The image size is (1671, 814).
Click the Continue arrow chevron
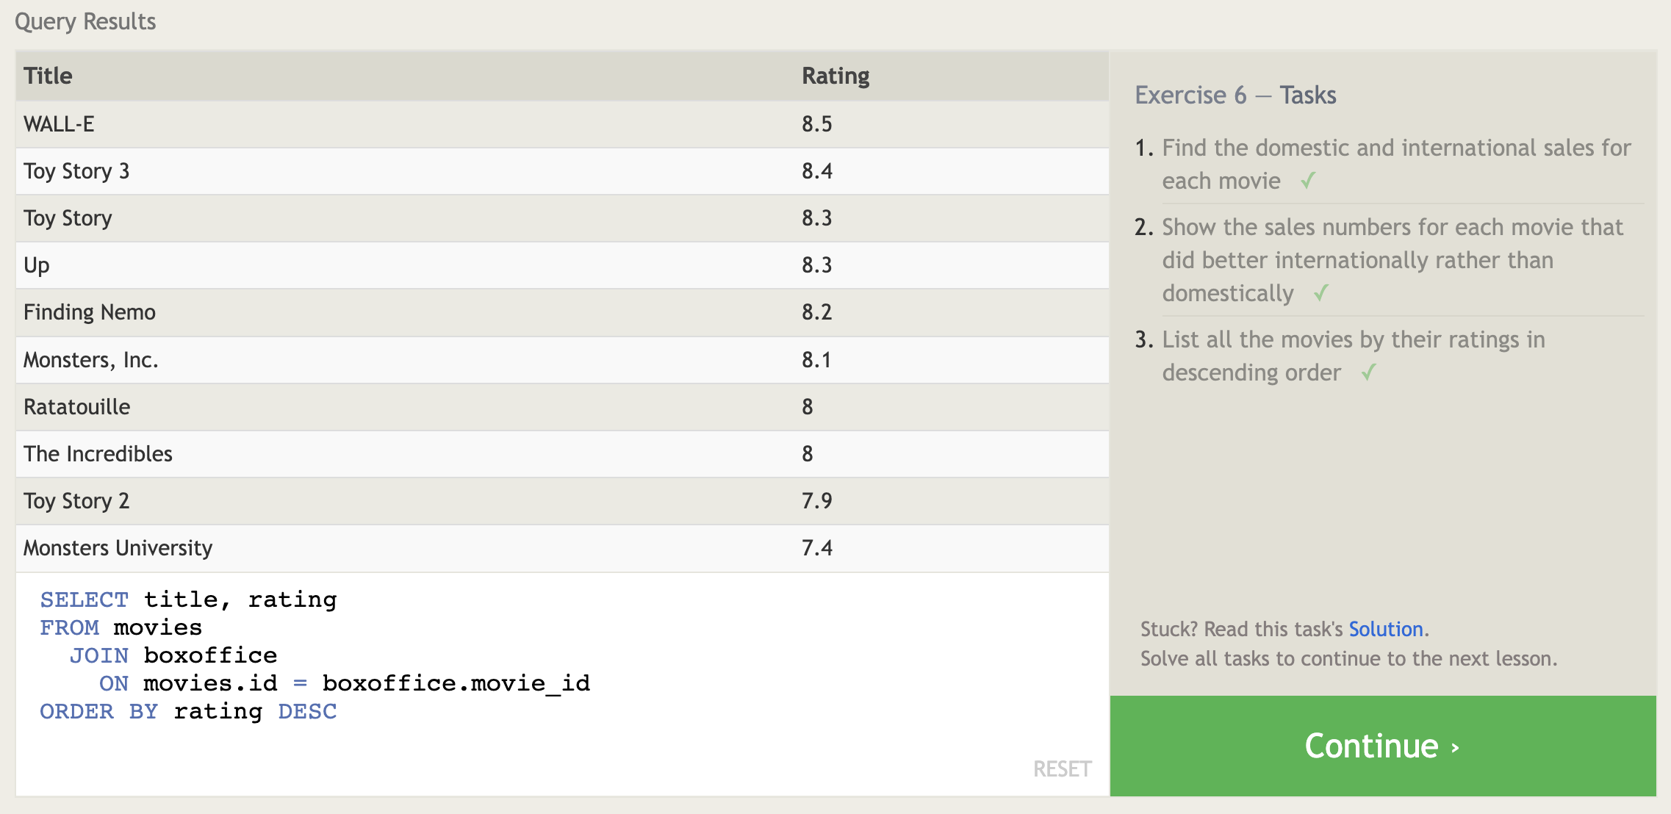pos(1455,747)
